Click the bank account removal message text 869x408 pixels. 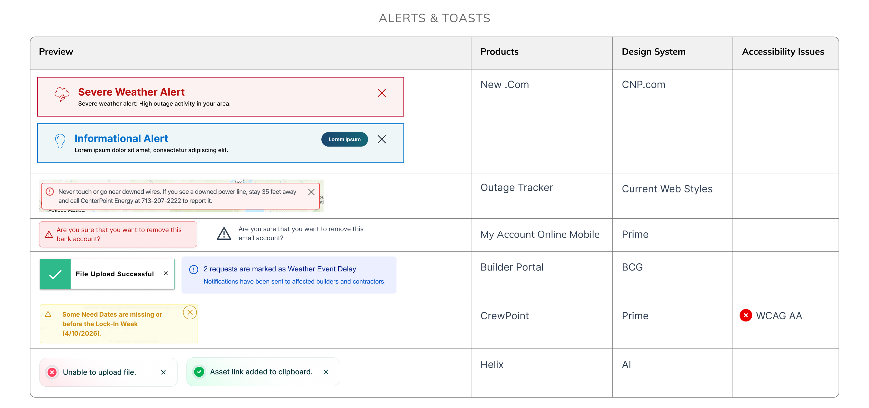pyautogui.click(x=119, y=234)
